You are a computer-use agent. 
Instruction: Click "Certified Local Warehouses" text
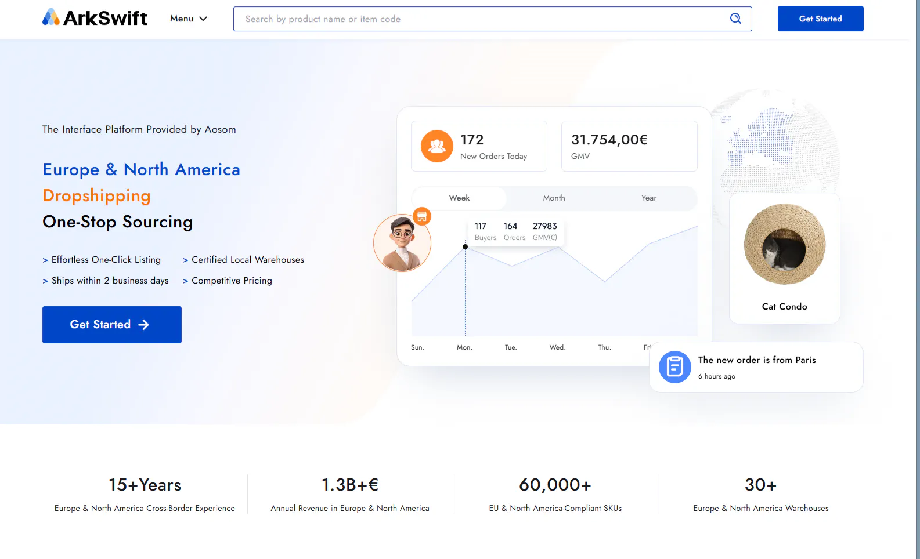[248, 260]
